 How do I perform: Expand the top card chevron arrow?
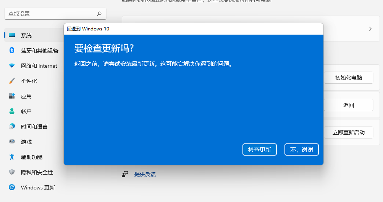(x=370, y=29)
